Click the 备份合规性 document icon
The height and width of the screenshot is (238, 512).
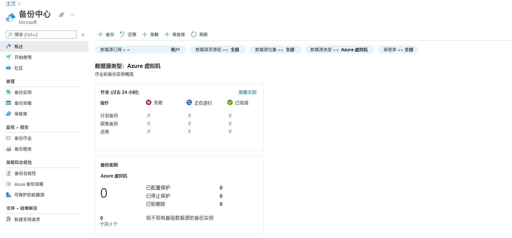[x=9, y=173]
